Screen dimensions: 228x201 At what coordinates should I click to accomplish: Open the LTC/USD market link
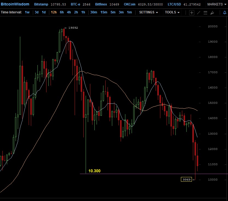click(x=174, y=4)
